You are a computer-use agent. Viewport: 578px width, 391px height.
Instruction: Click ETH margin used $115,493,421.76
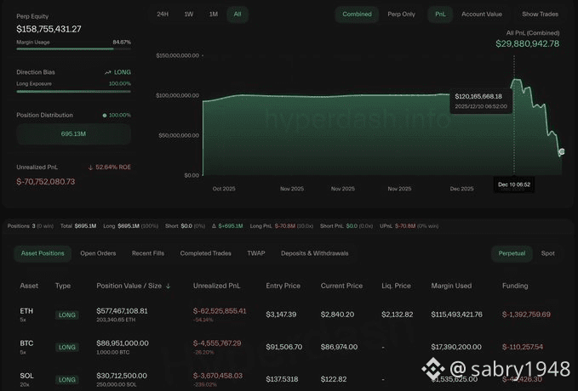(456, 314)
